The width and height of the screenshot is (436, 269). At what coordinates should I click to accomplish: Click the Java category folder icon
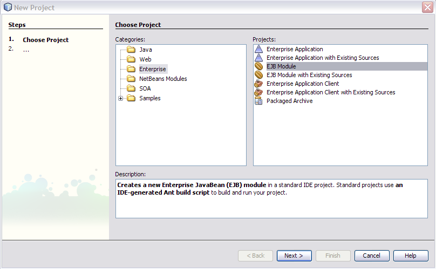131,50
